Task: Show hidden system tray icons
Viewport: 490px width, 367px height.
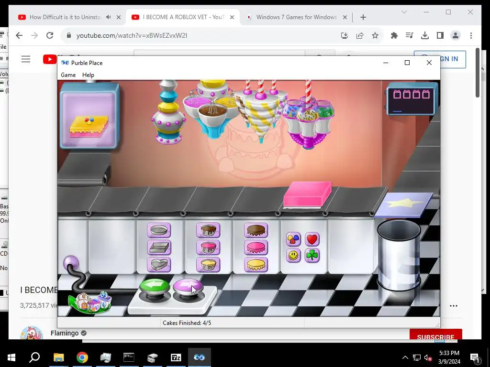Action: coord(405,357)
